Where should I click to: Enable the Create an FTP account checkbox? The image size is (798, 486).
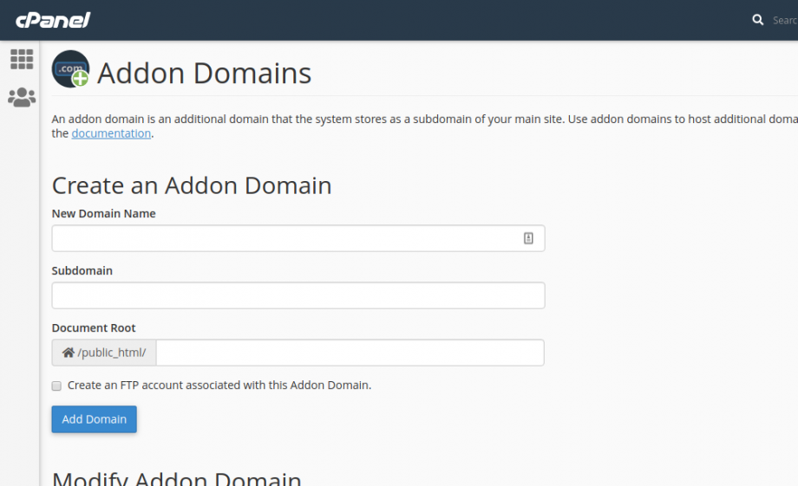56,386
